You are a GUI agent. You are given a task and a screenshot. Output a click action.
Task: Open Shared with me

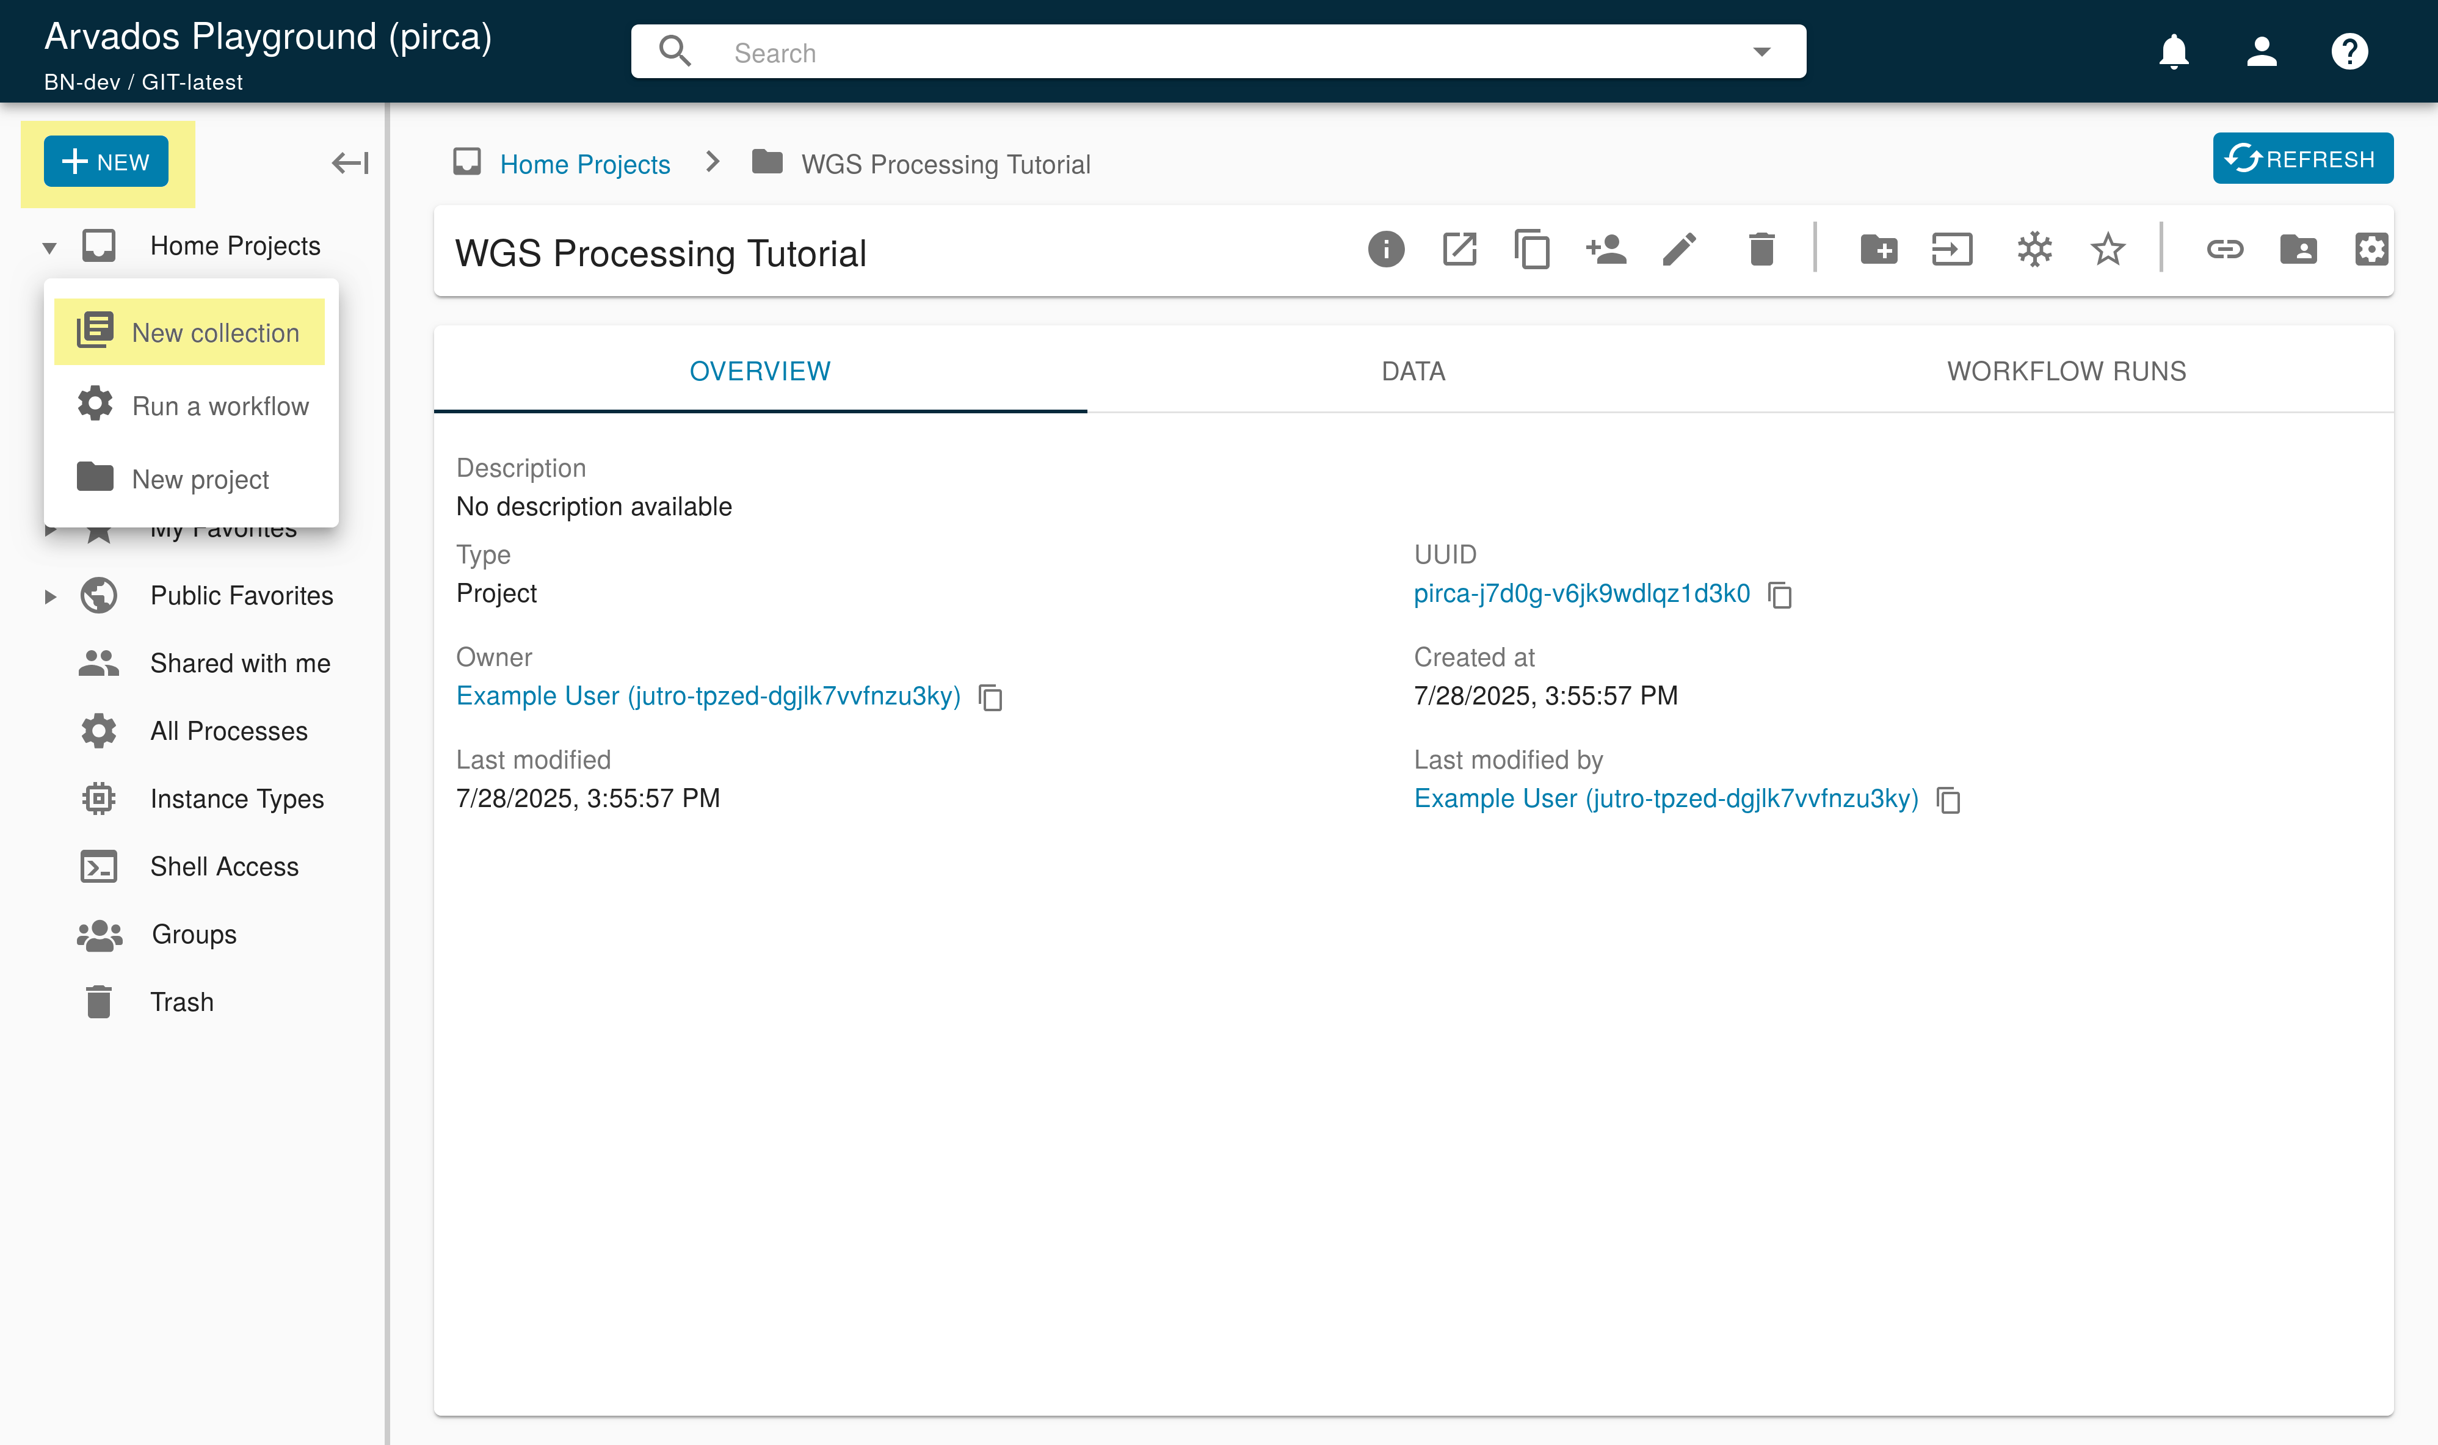(239, 663)
